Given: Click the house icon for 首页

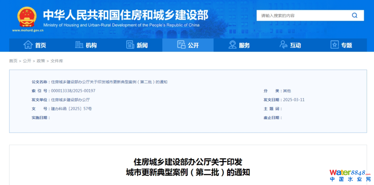Looking at the screenshot, I should [28, 45].
